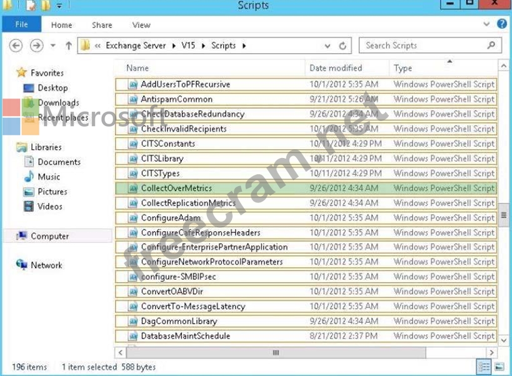Open the address bar history dropdown
The height and width of the screenshot is (376, 512).
point(328,46)
